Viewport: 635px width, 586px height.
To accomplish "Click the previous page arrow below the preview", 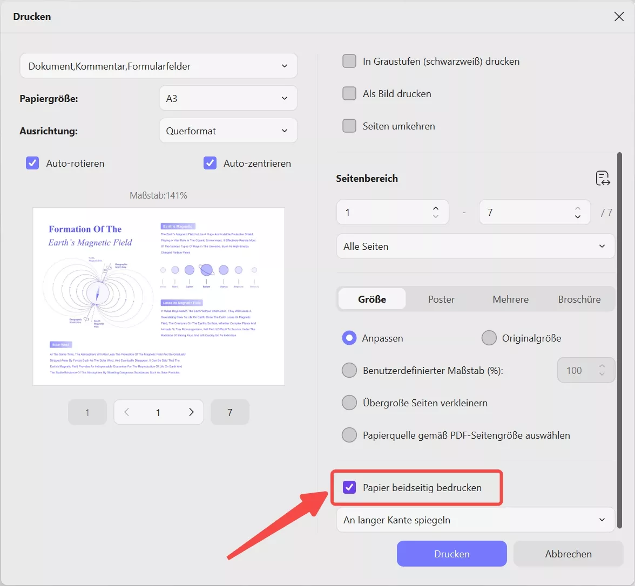I will click(x=126, y=412).
